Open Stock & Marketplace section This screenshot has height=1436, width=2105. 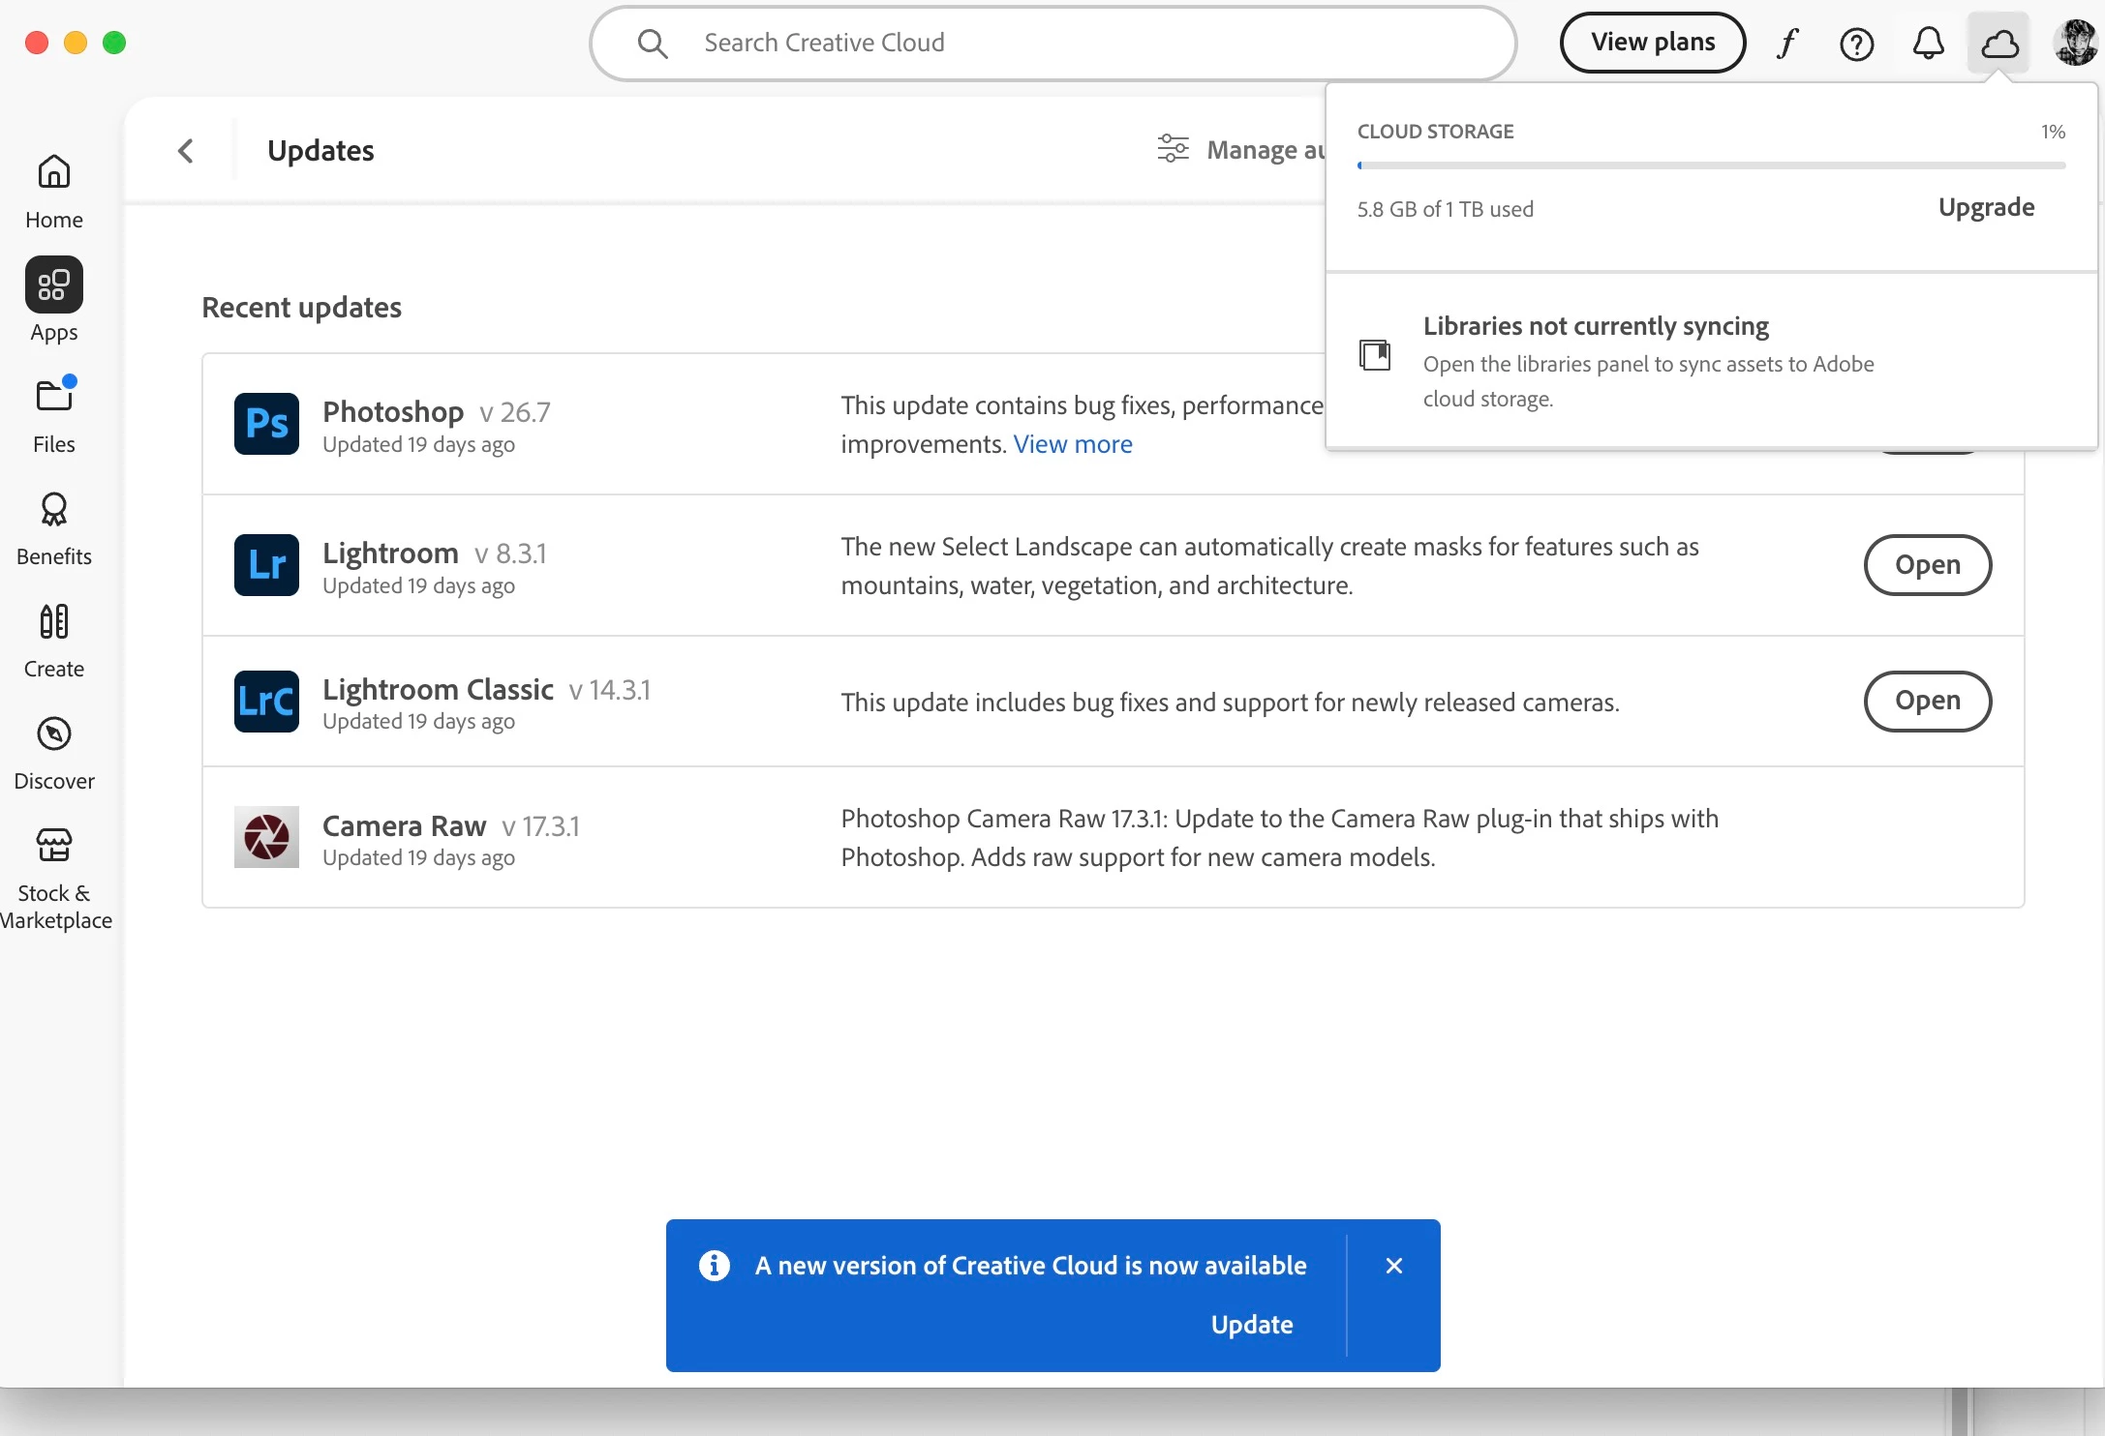tap(54, 876)
